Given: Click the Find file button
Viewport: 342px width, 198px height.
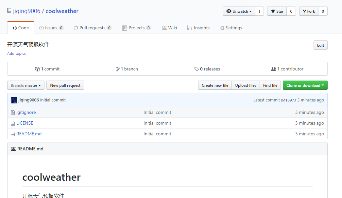Looking at the screenshot, I should (x=270, y=85).
